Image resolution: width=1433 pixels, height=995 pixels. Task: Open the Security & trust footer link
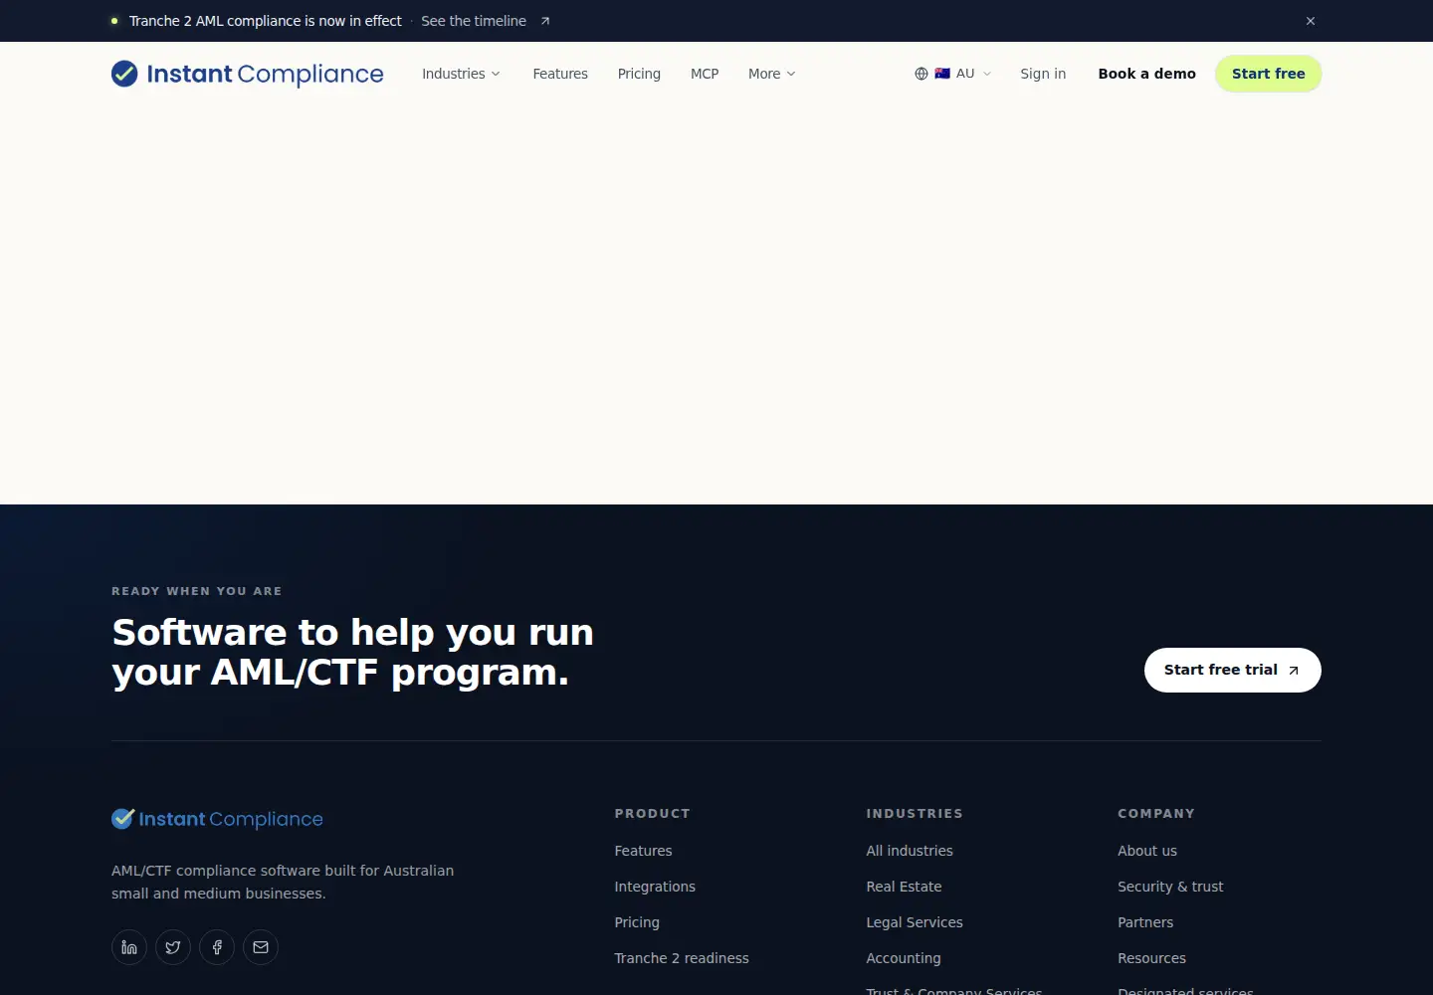1170,887
